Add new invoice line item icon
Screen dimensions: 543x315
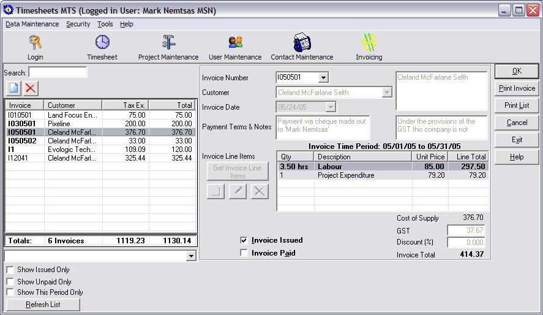tap(215, 191)
